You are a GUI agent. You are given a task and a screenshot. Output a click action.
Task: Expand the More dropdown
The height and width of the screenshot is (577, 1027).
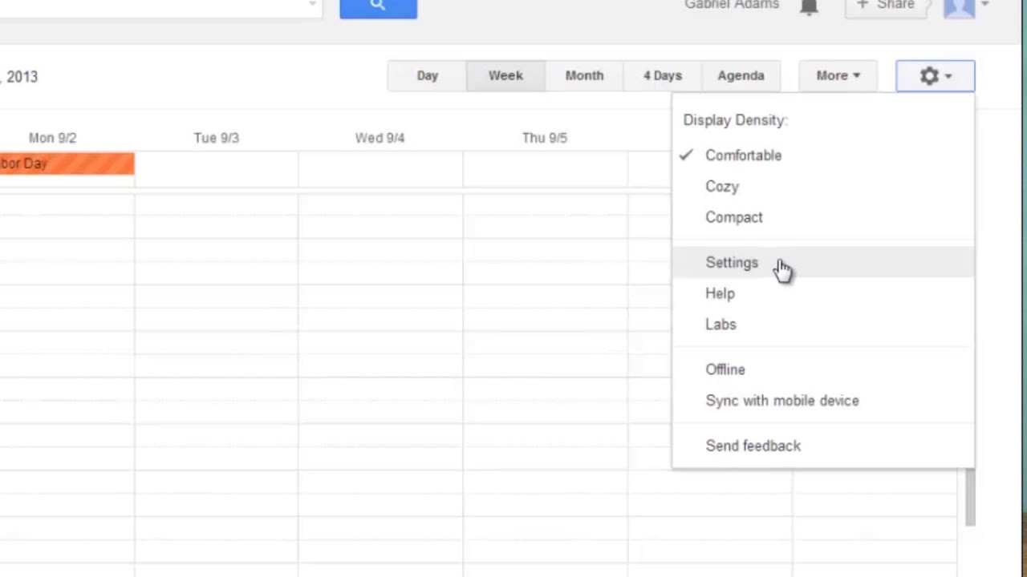[x=838, y=76]
